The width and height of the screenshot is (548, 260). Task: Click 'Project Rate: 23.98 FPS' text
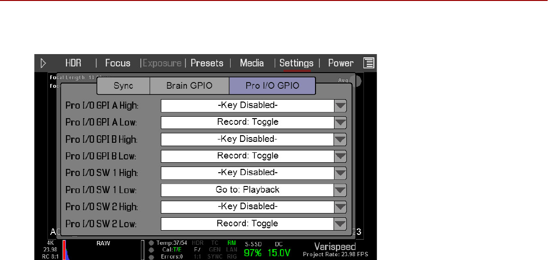coord(335,255)
